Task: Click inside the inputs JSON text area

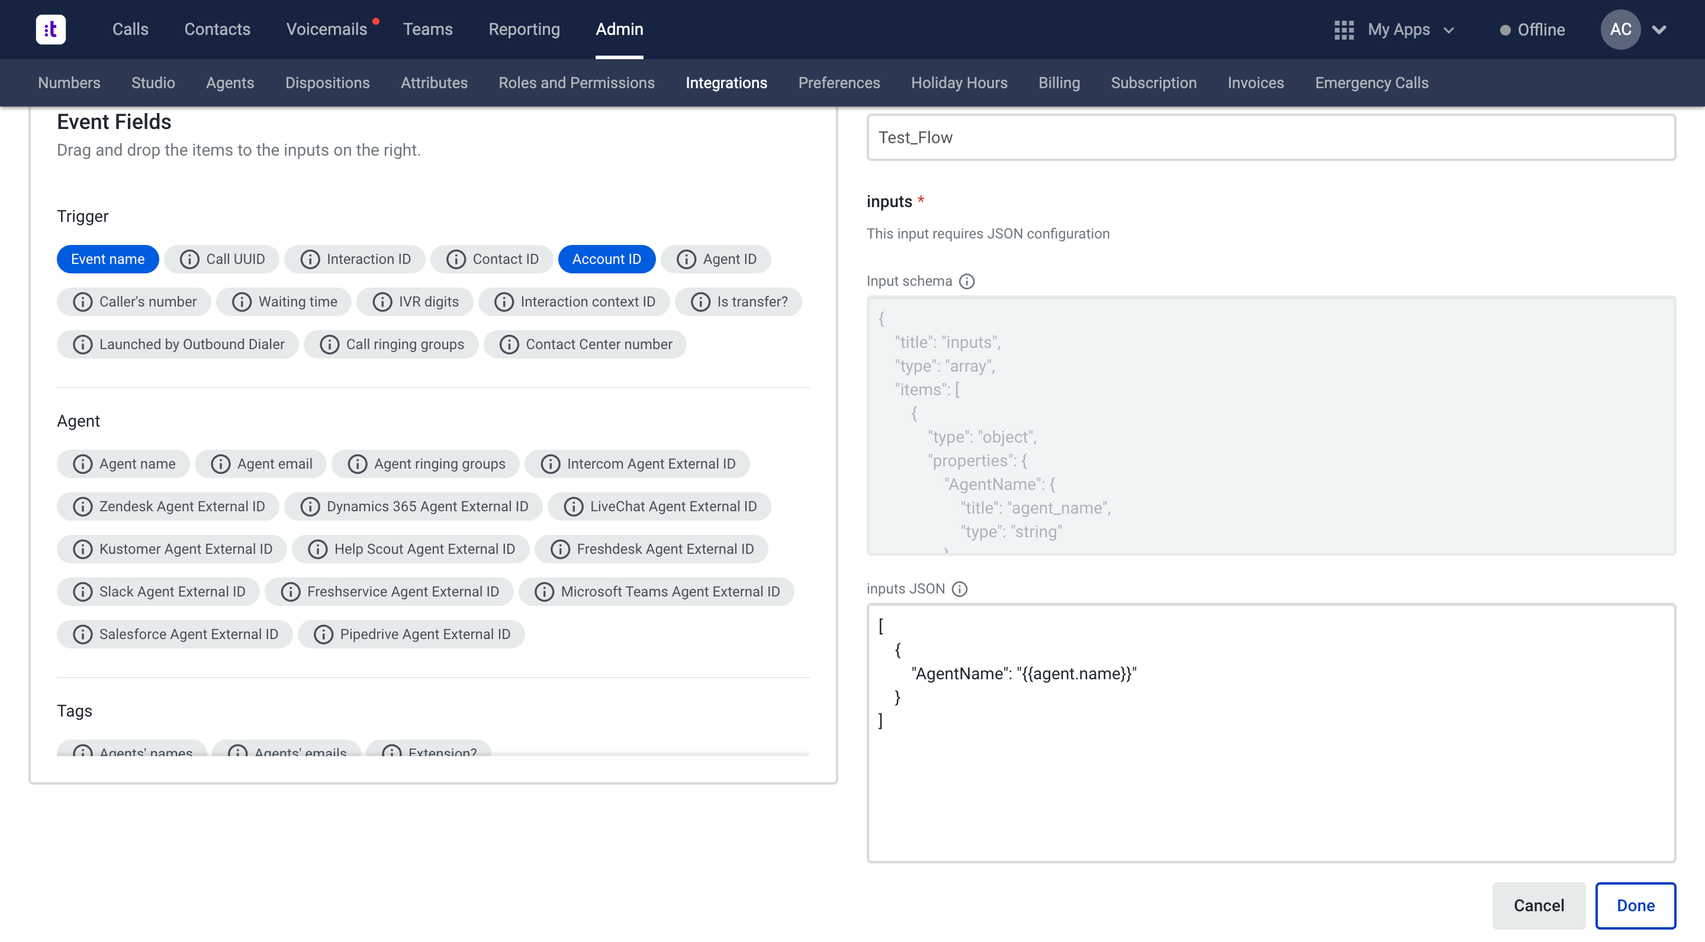Action: click(1271, 733)
